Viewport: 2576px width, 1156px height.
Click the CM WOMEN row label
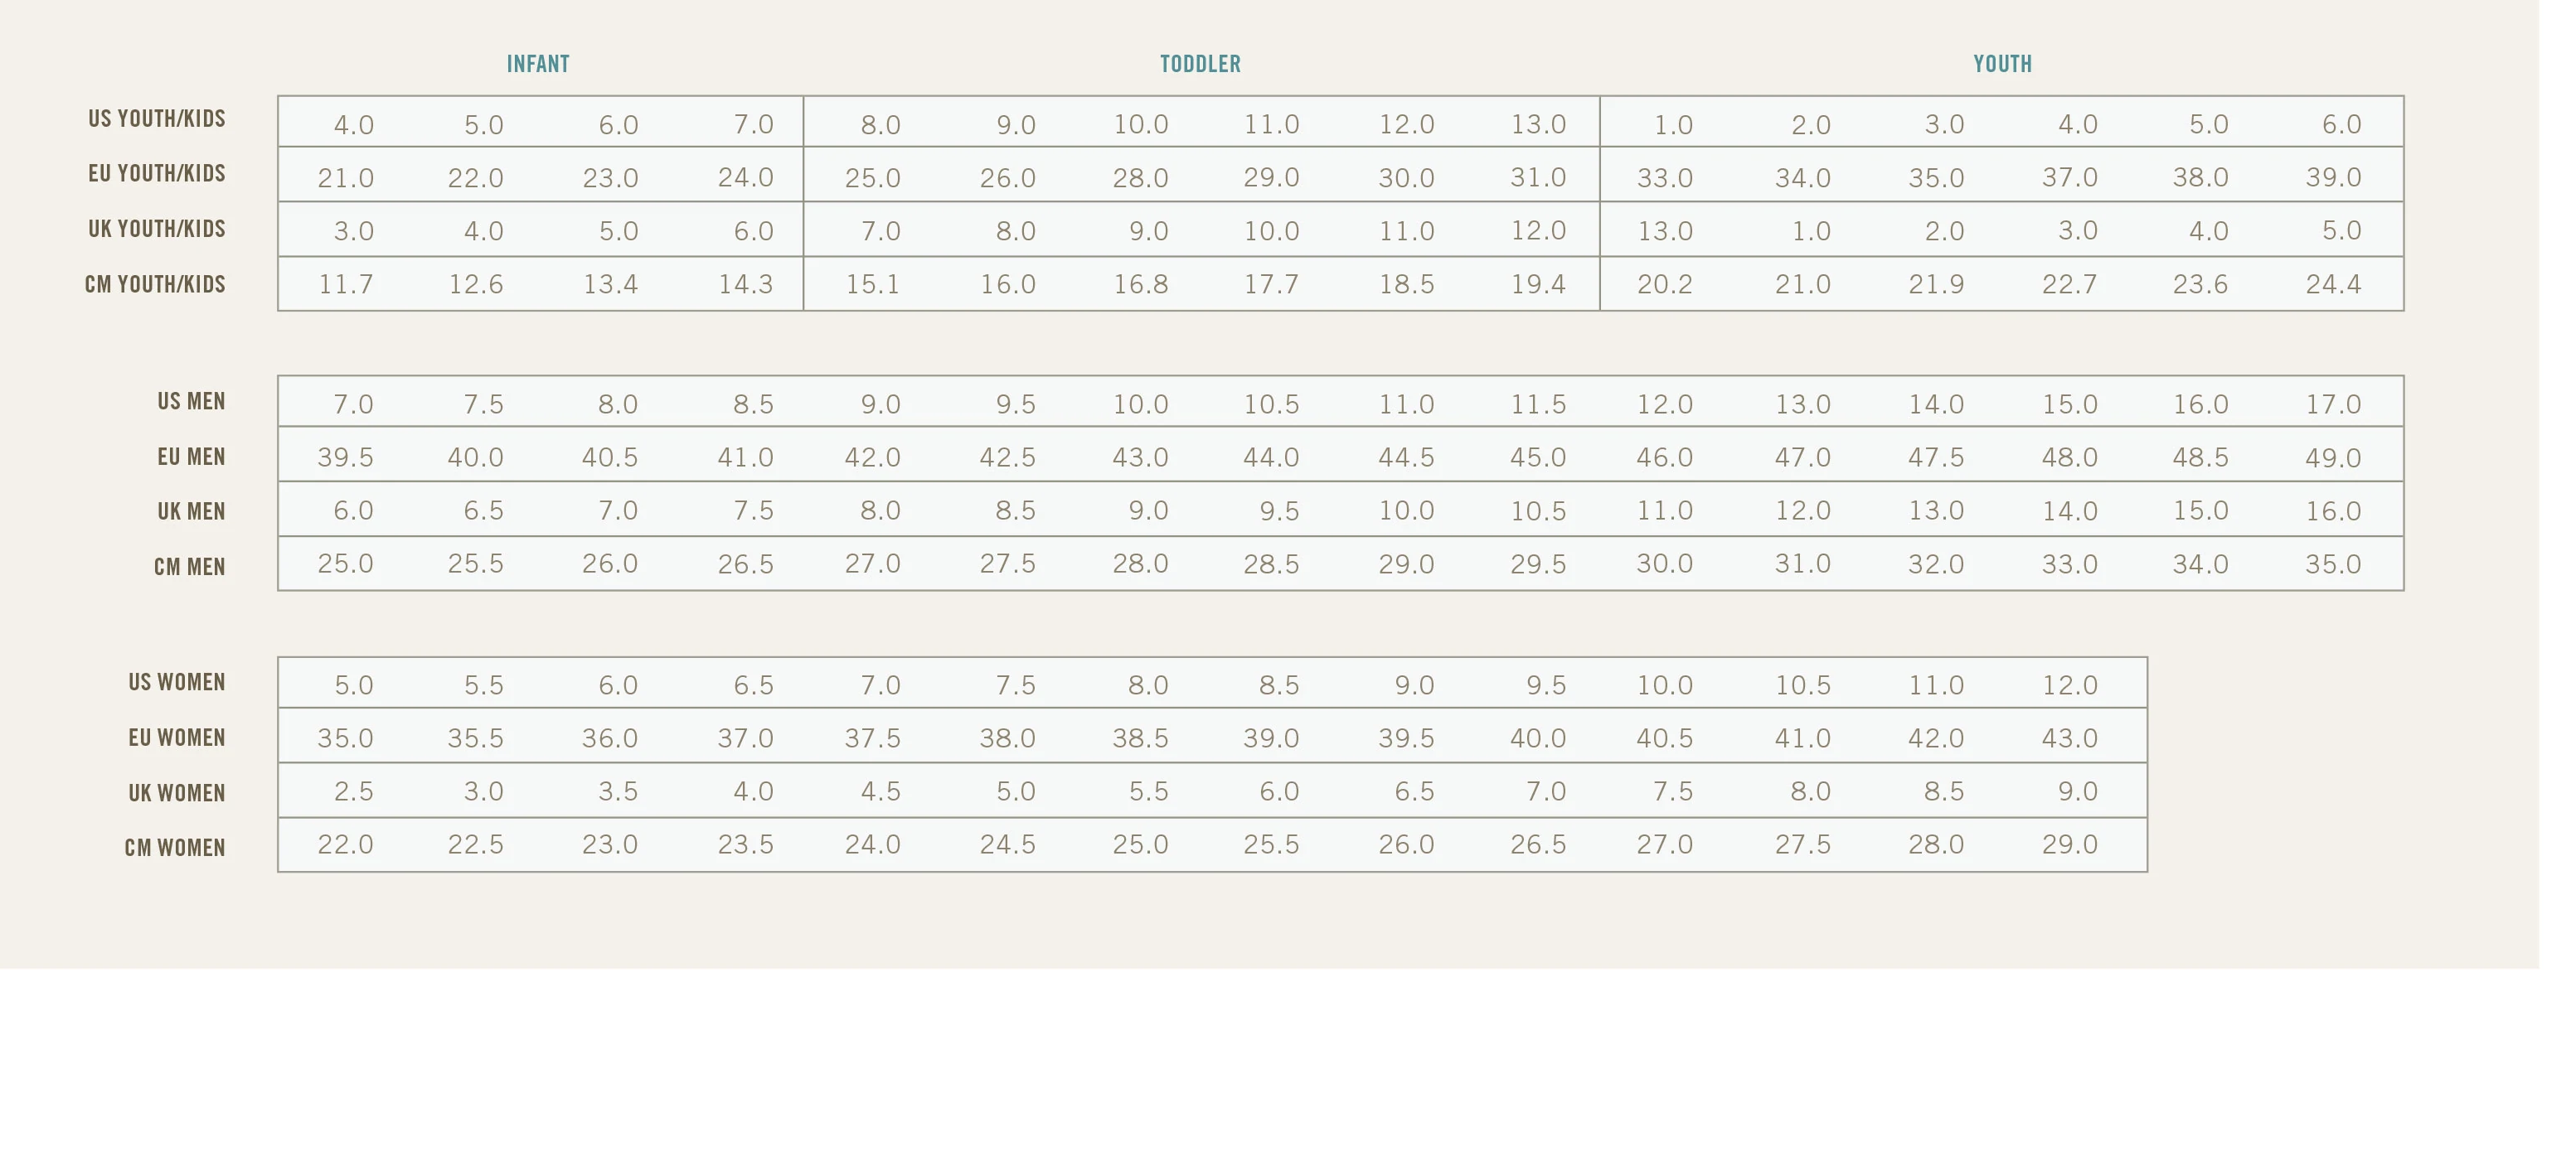175,849
